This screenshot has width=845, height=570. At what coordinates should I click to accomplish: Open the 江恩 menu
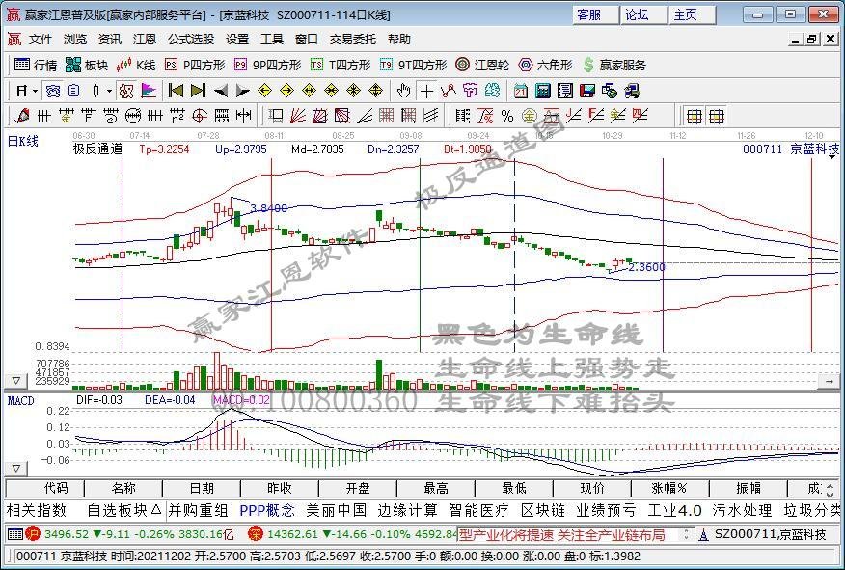tap(144, 40)
